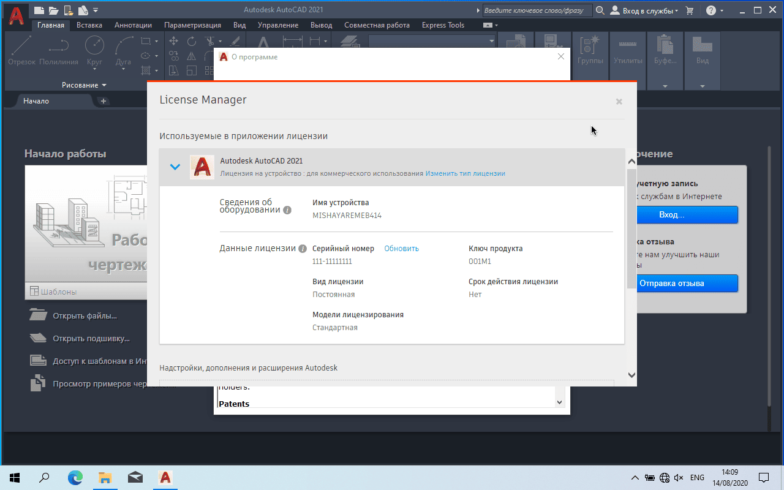The width and height of the screenshot is (784, 490).
Task: Open the Mail app from the taskbar
Action: (135, 478)
